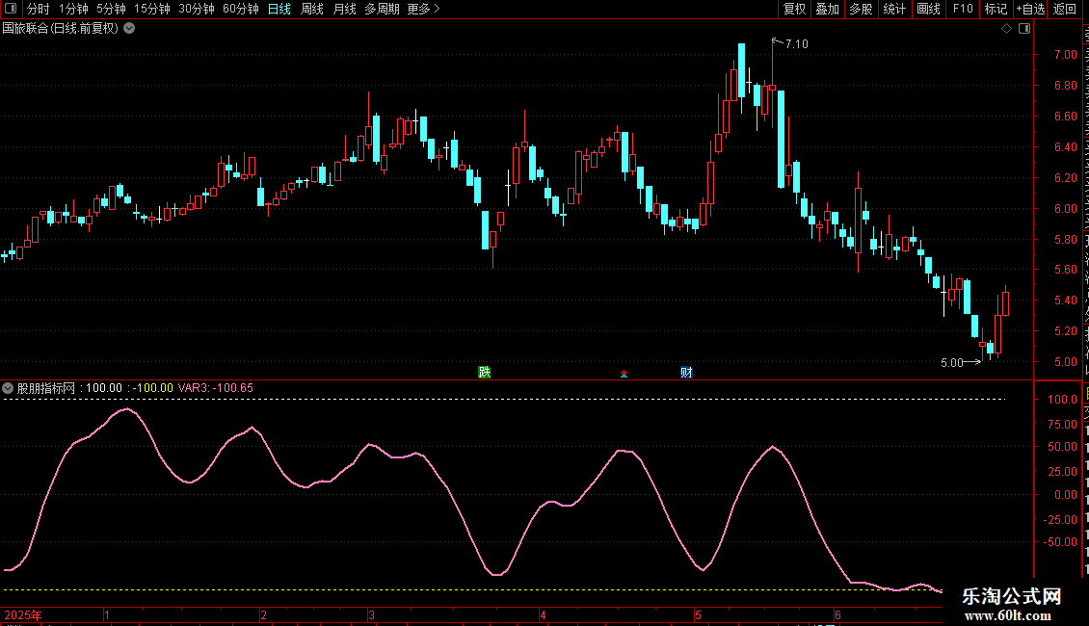Select the 日线 daily chart tab

point(279,9)
